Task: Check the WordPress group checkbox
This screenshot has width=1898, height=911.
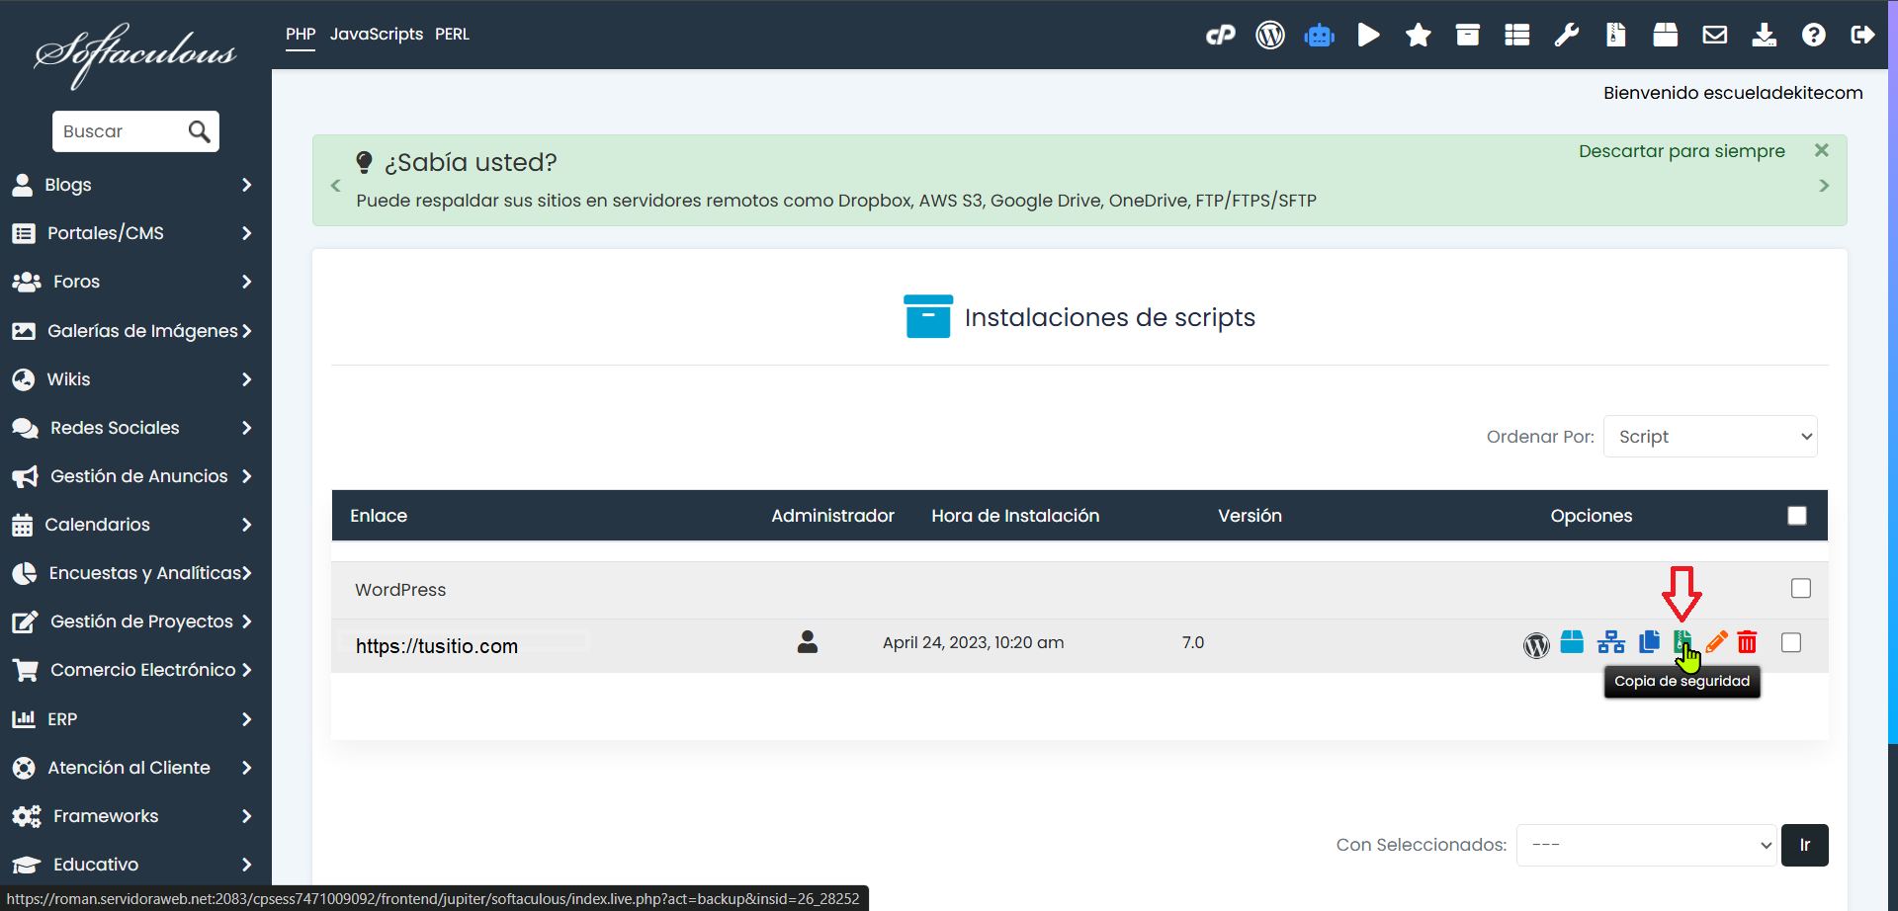Action: click(1801, 589)
